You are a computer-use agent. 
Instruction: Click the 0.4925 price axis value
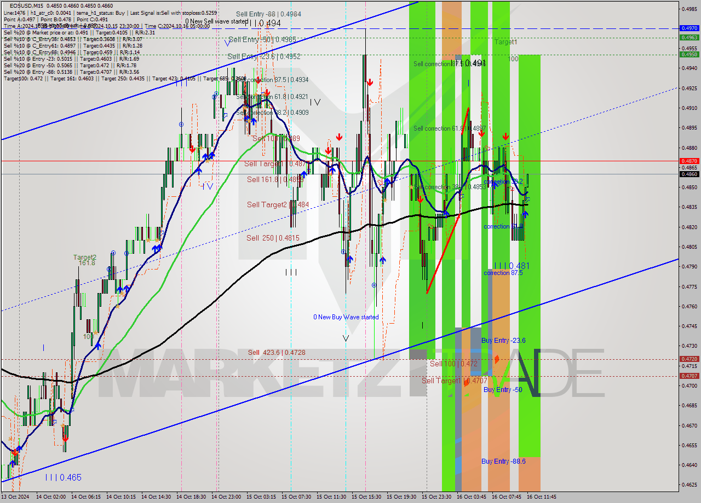coord(689,88)
